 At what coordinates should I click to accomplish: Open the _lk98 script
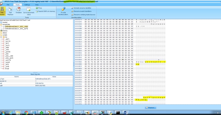[x=6, y=48]
